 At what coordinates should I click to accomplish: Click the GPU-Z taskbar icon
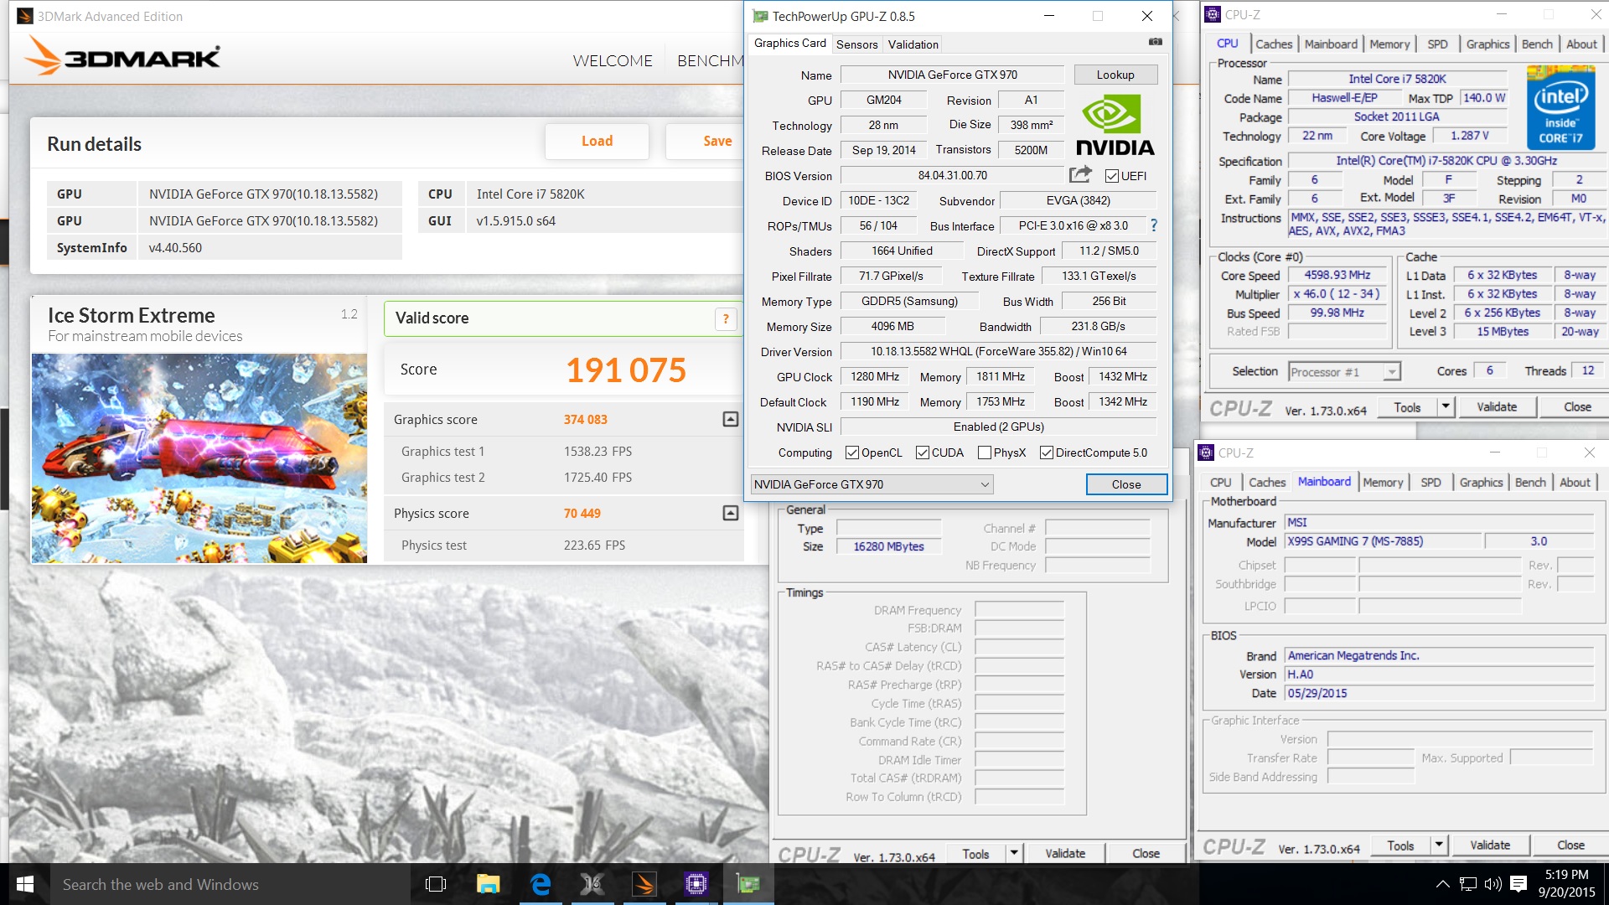[748, 884]
